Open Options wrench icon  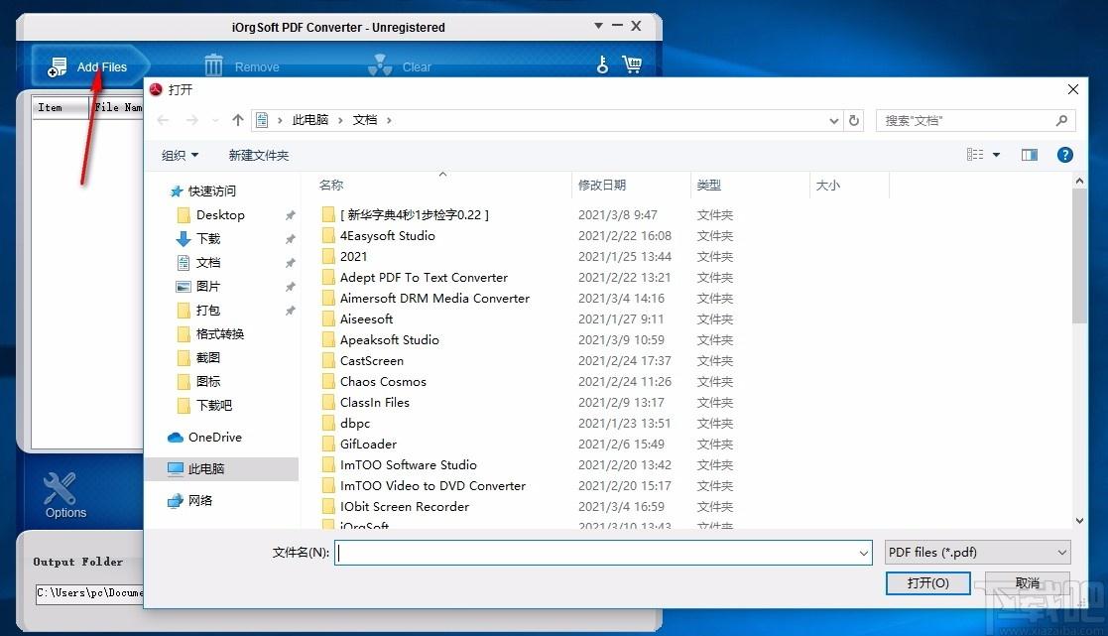point(60,488)
